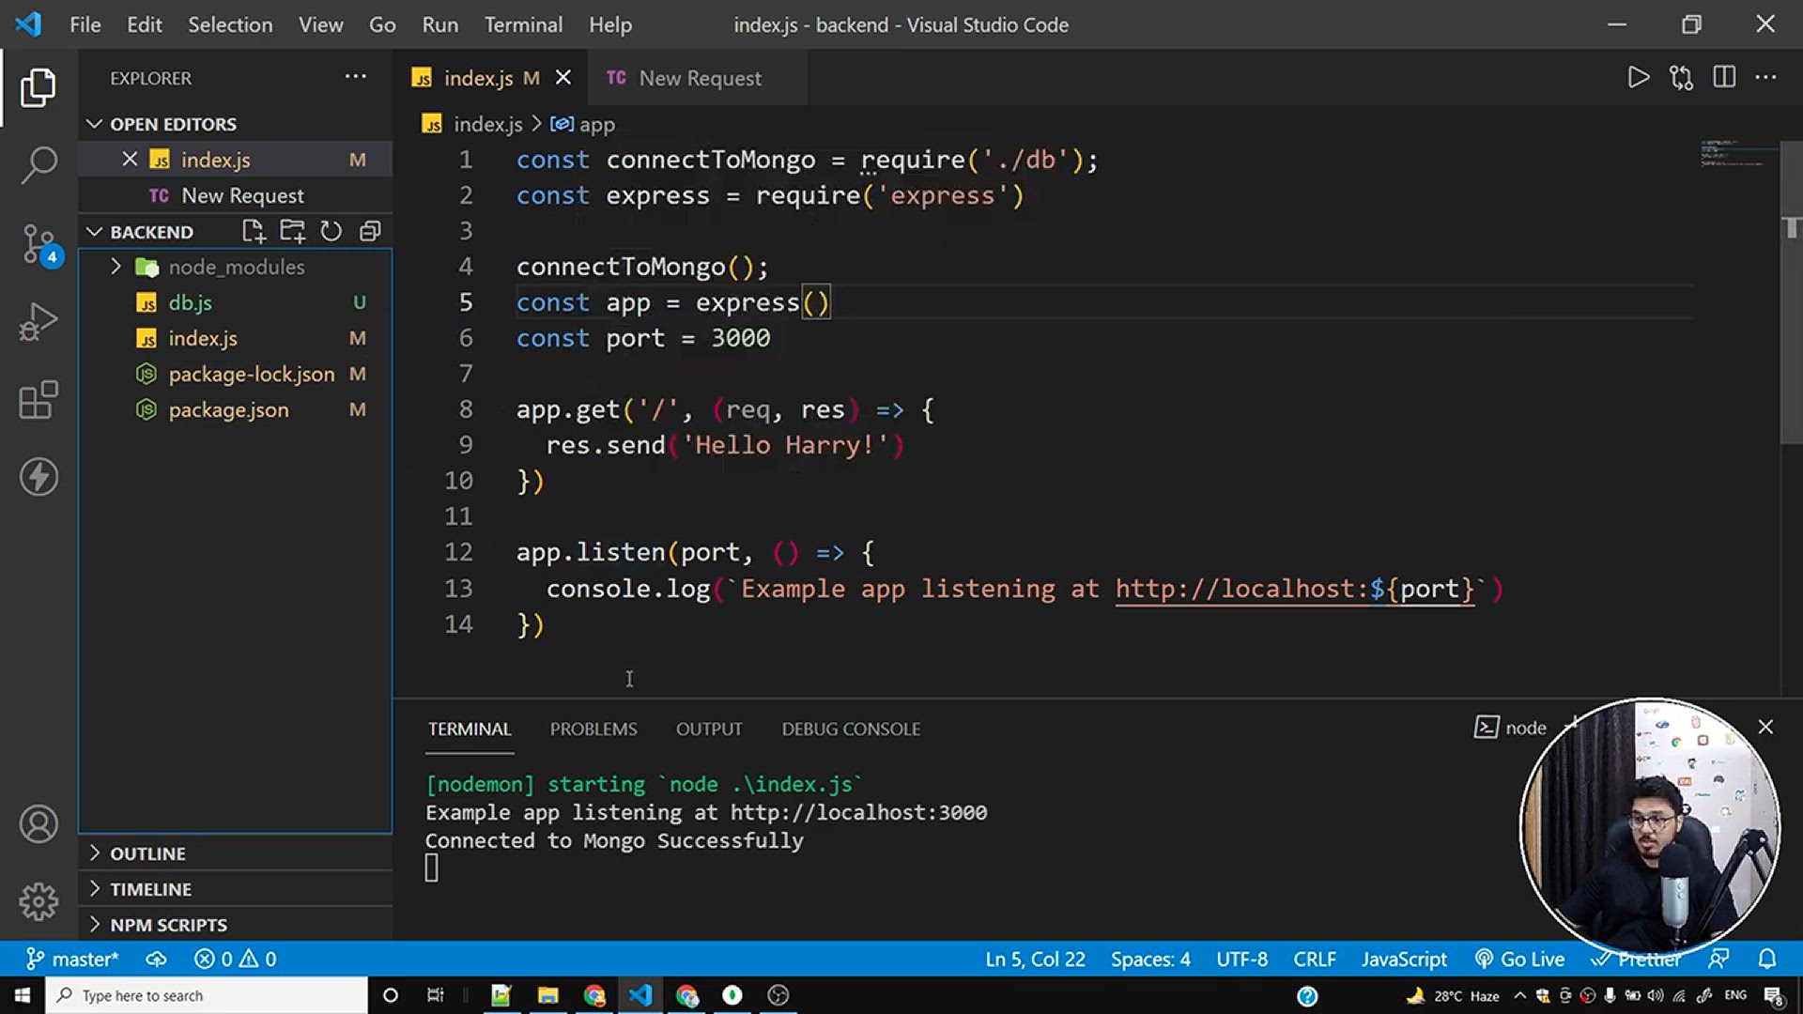Open the Run and Debug view
Viewport: 1803px width, 1014px height.
[39, 322]
